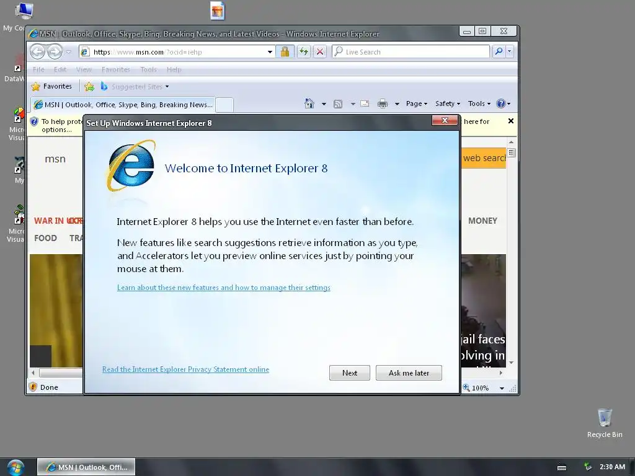Screen dimensions: 635x476
Task: Open the Edit menu
Action: (x=60, y=69)
